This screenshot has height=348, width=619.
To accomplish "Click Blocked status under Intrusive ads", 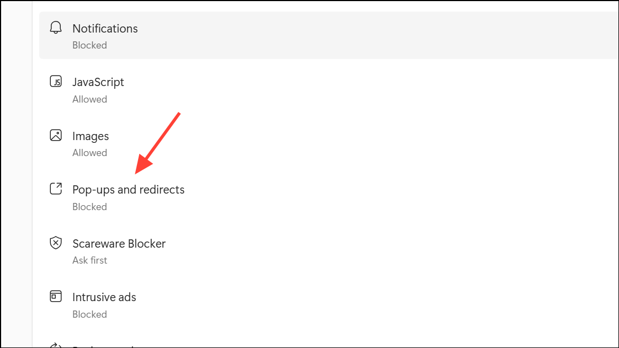I will (89, 314).
